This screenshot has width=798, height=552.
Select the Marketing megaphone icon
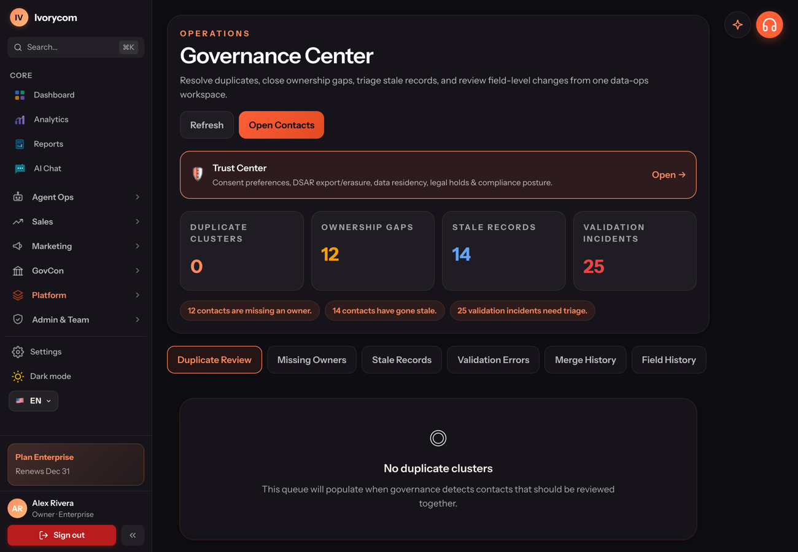[x=18, y=246]
